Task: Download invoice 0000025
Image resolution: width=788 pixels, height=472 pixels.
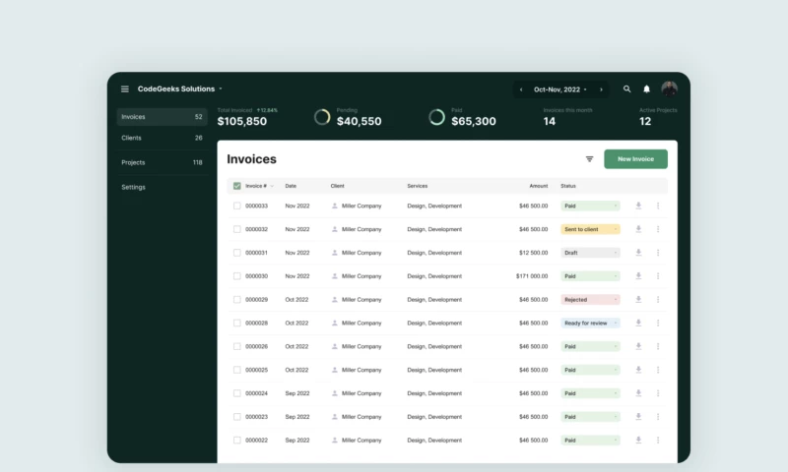Action: click(638, 370)
